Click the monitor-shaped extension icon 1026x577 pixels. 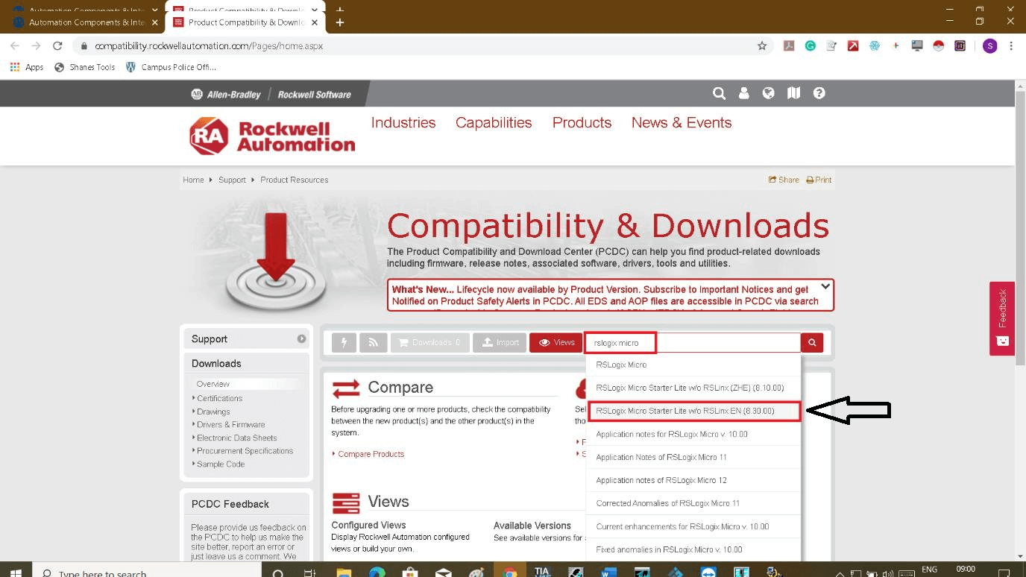[x=917, y=45]
